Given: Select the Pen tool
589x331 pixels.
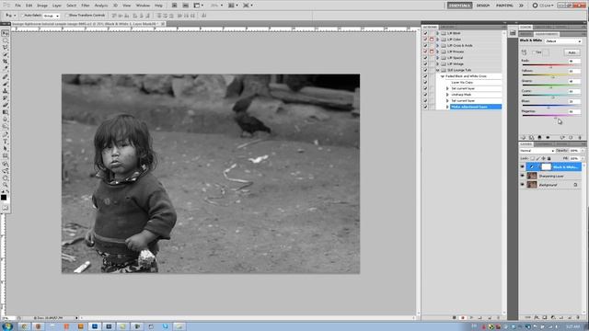Looking at the screenshot, I should point(5,134).
